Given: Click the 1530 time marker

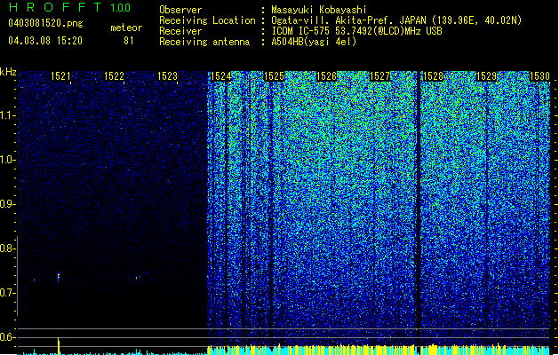Looking at the screenshot, I should [x=539, y=76].
